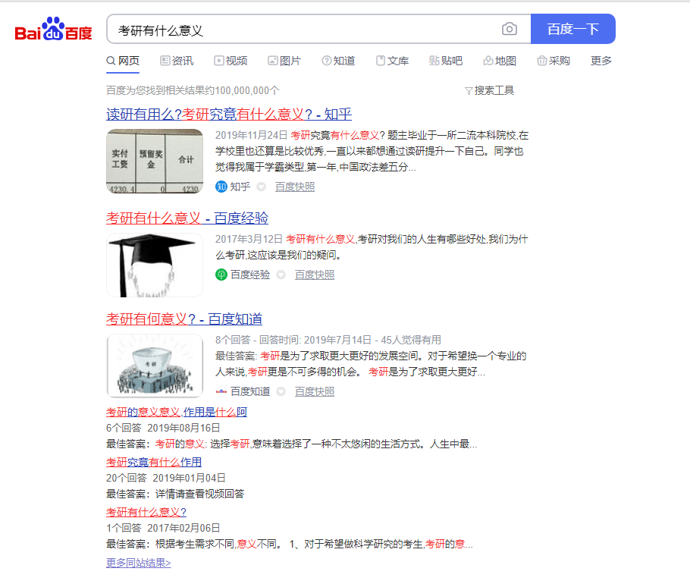690x584 pixels.
Task: Click the 百度知道 source icon
Action: click(x=221, y=391)
